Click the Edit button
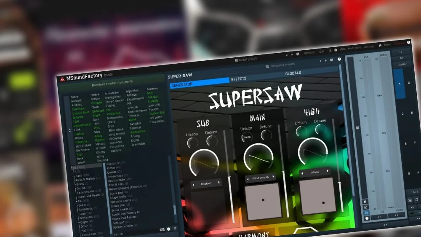Viewport: 421px width, 237px height. (x=321, y=51)
